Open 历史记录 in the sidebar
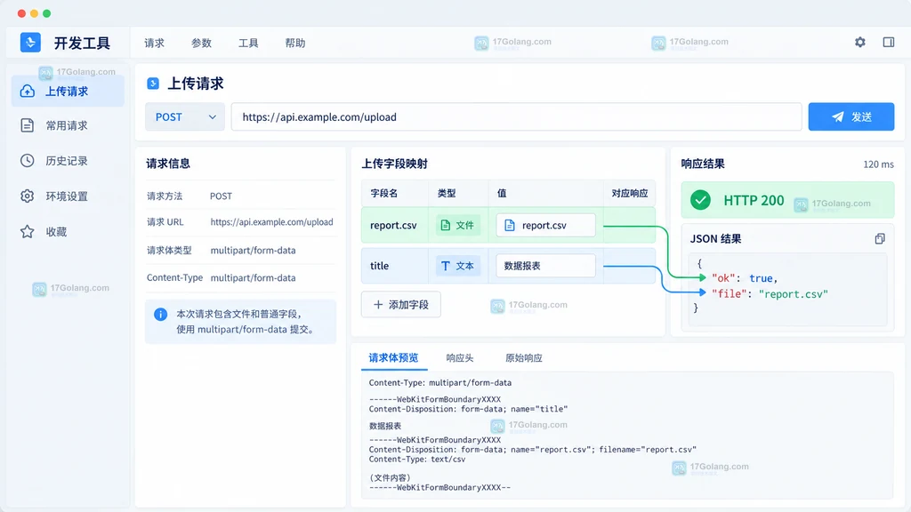Image resolution: width=911 pixels, height=512 pixels. [x=68, y=161]
